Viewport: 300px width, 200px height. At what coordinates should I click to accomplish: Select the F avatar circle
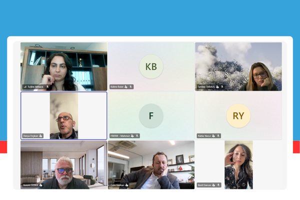pyautogui.click(x=151, y=116)
